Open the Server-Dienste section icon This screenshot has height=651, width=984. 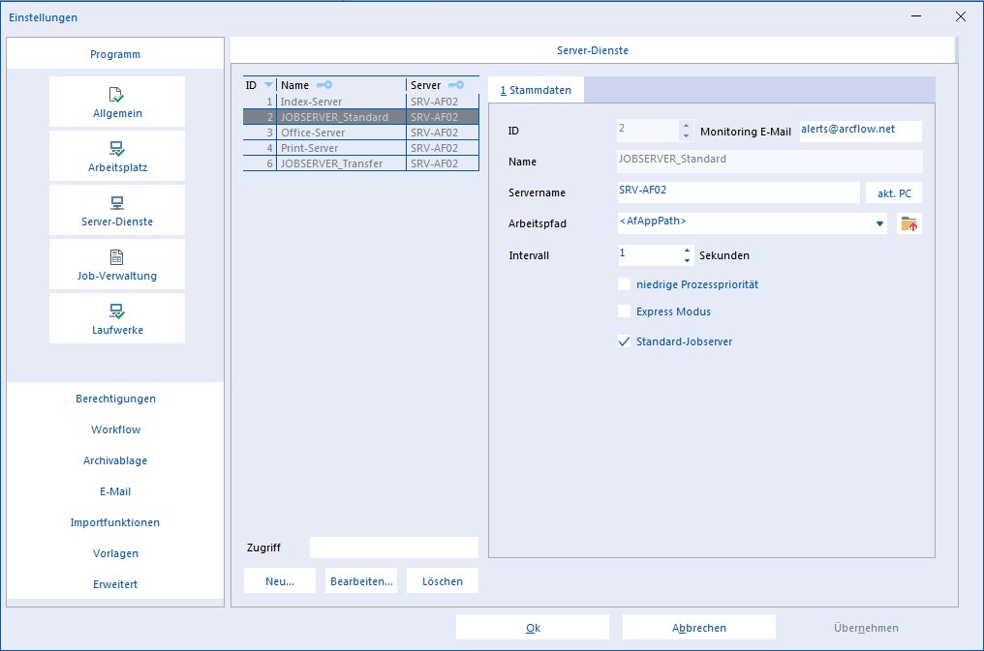[x=117, y=203]
